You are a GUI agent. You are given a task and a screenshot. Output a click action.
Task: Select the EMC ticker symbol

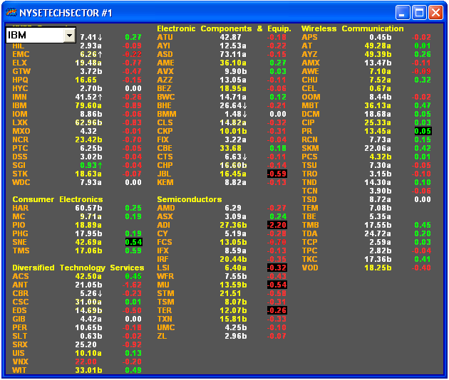[21, 54]
